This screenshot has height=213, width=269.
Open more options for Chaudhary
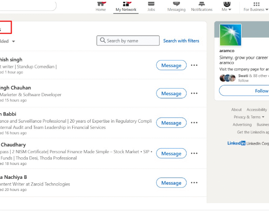pos(194,153)
